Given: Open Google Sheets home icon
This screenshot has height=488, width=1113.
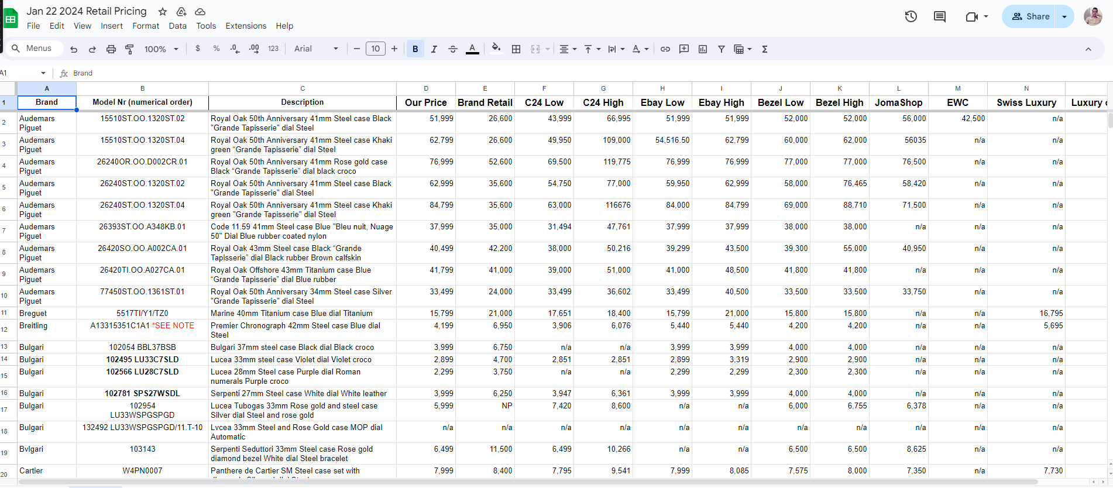Looking at the screenshot, I should [11, 19].
